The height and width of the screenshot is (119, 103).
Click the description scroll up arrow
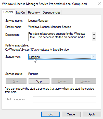point(94,34)
